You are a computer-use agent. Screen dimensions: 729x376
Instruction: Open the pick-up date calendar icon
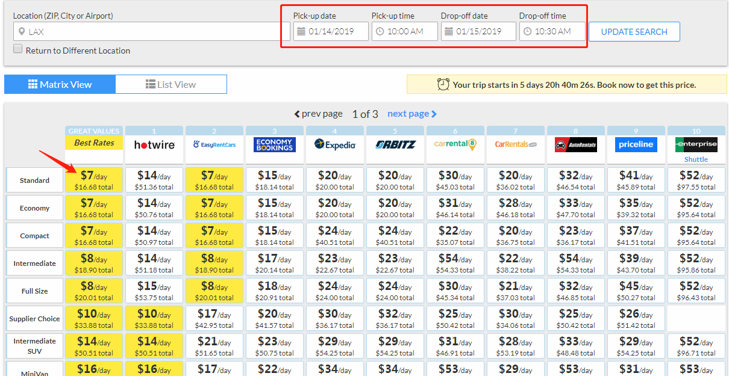(301, 31)
